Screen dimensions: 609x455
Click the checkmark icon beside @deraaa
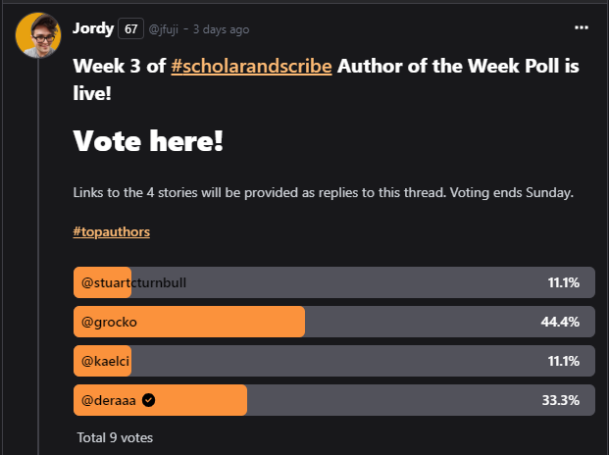coord(148,400)
